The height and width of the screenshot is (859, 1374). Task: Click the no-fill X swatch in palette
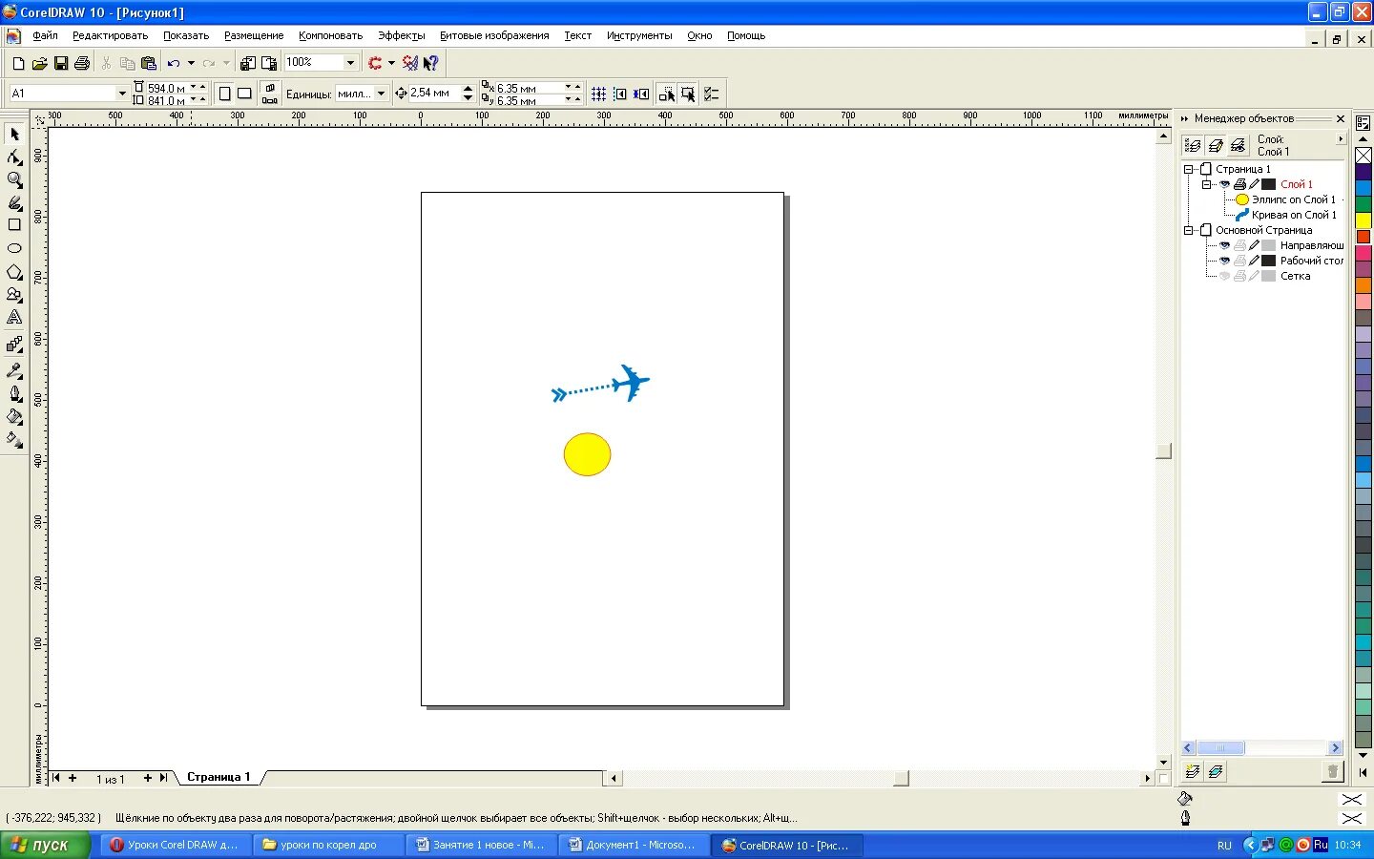pos(1364,156)
